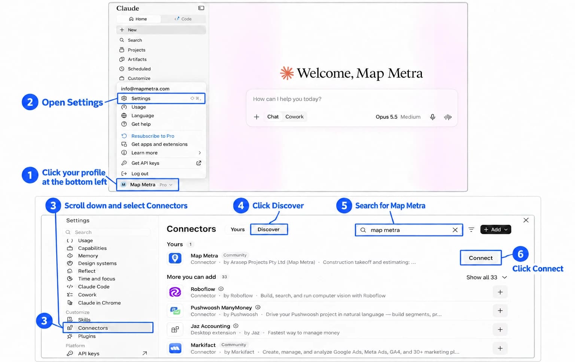Image resolution: width=575 pixels, height=362 pixels.
Task: Open Cowork settings in the sidebar
Action: point(107,295)
